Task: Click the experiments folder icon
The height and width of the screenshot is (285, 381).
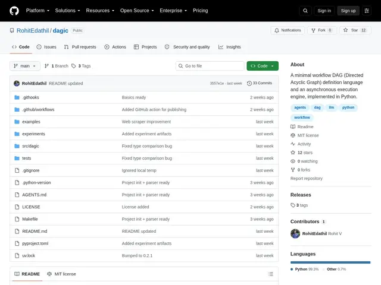Action: coord(17,134)
